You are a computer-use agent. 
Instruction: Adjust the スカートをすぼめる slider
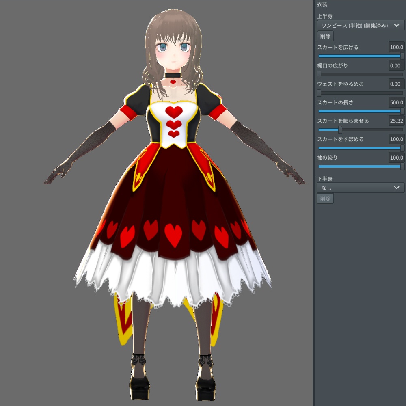(x=361, y=148)
